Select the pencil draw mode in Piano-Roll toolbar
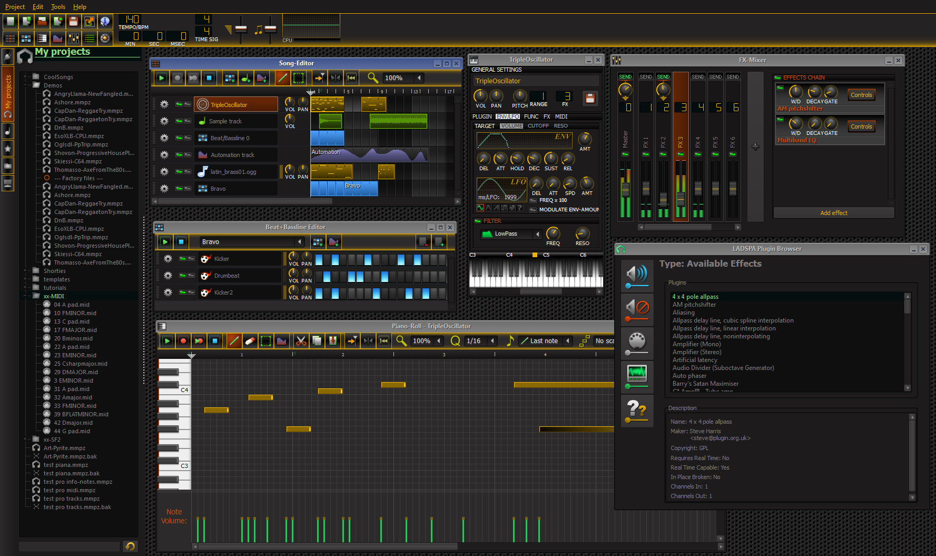 (x=233, y=341)
